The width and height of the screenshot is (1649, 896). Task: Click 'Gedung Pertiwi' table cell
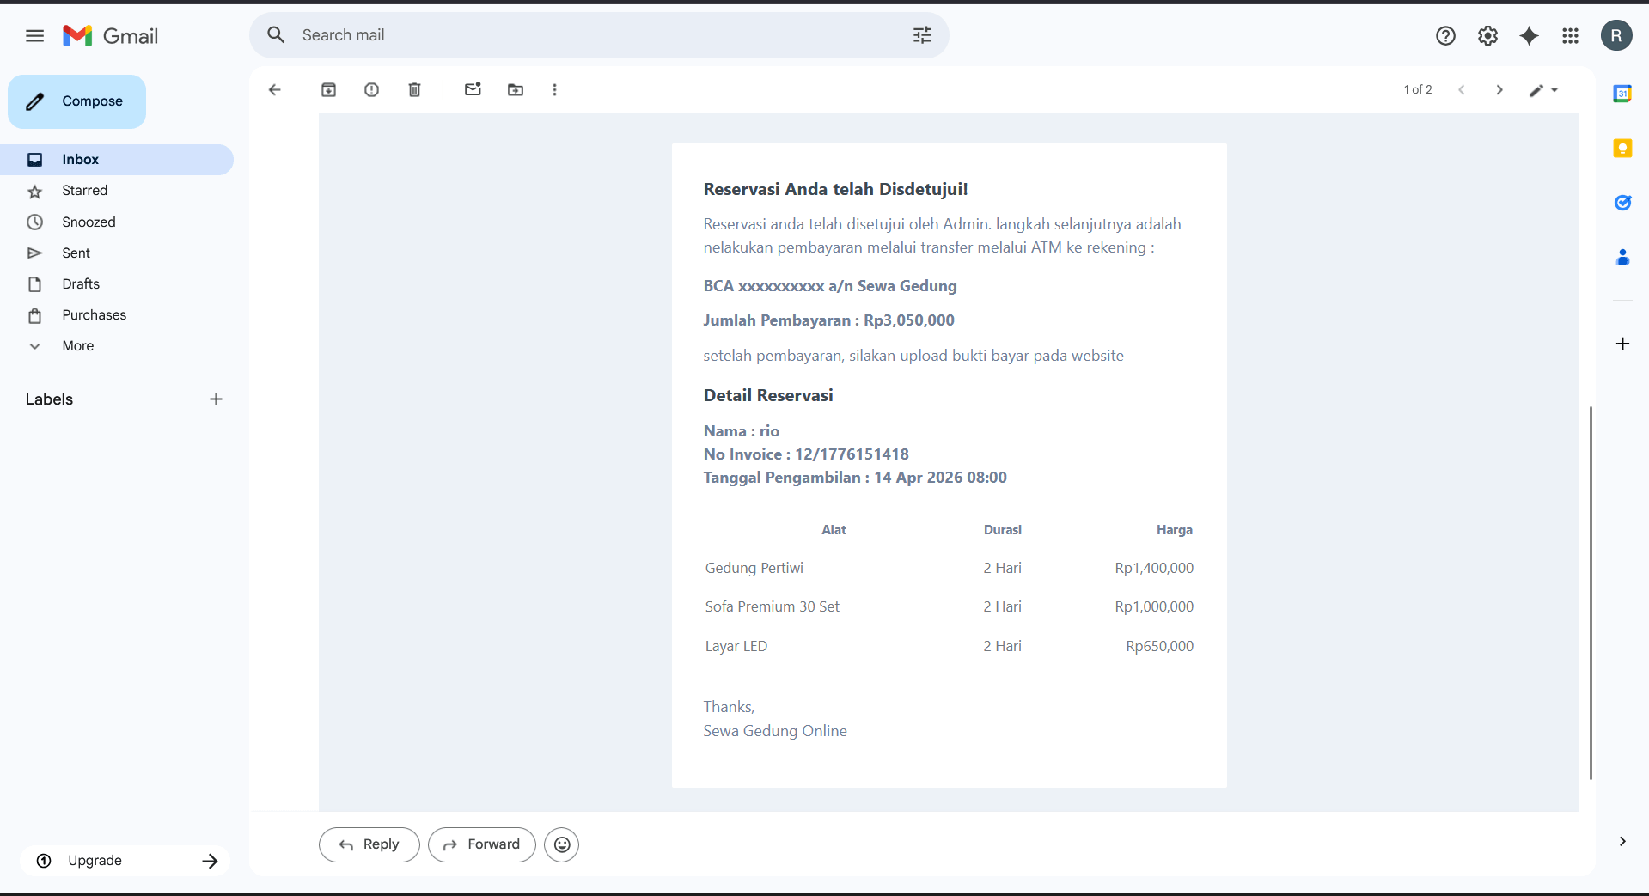coord(754,568)
